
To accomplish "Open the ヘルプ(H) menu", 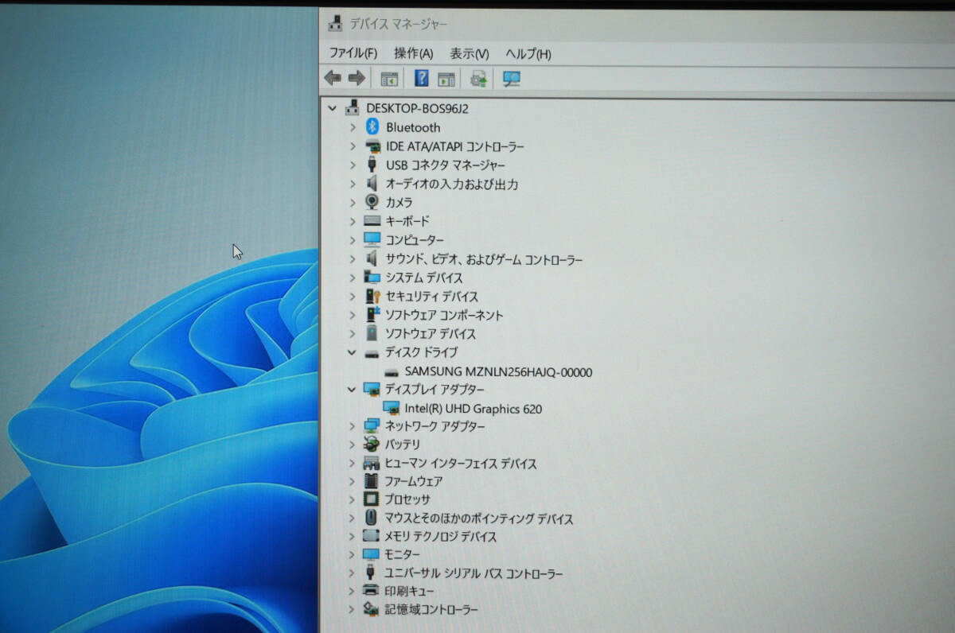I will pyautogui.click(x=528, y=54).
